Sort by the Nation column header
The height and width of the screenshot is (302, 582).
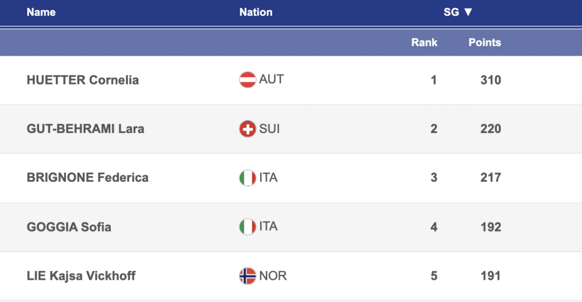[256, 12]
